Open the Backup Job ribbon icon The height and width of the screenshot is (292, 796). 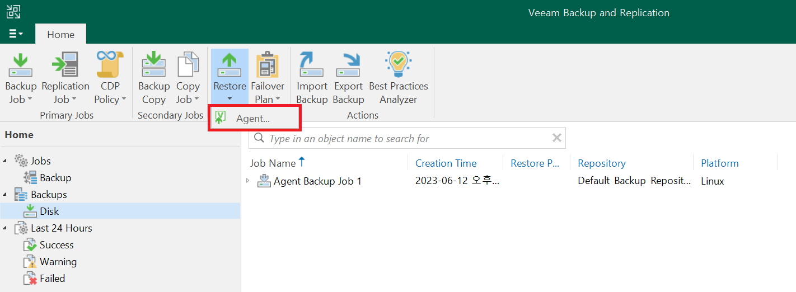[21, 65]
